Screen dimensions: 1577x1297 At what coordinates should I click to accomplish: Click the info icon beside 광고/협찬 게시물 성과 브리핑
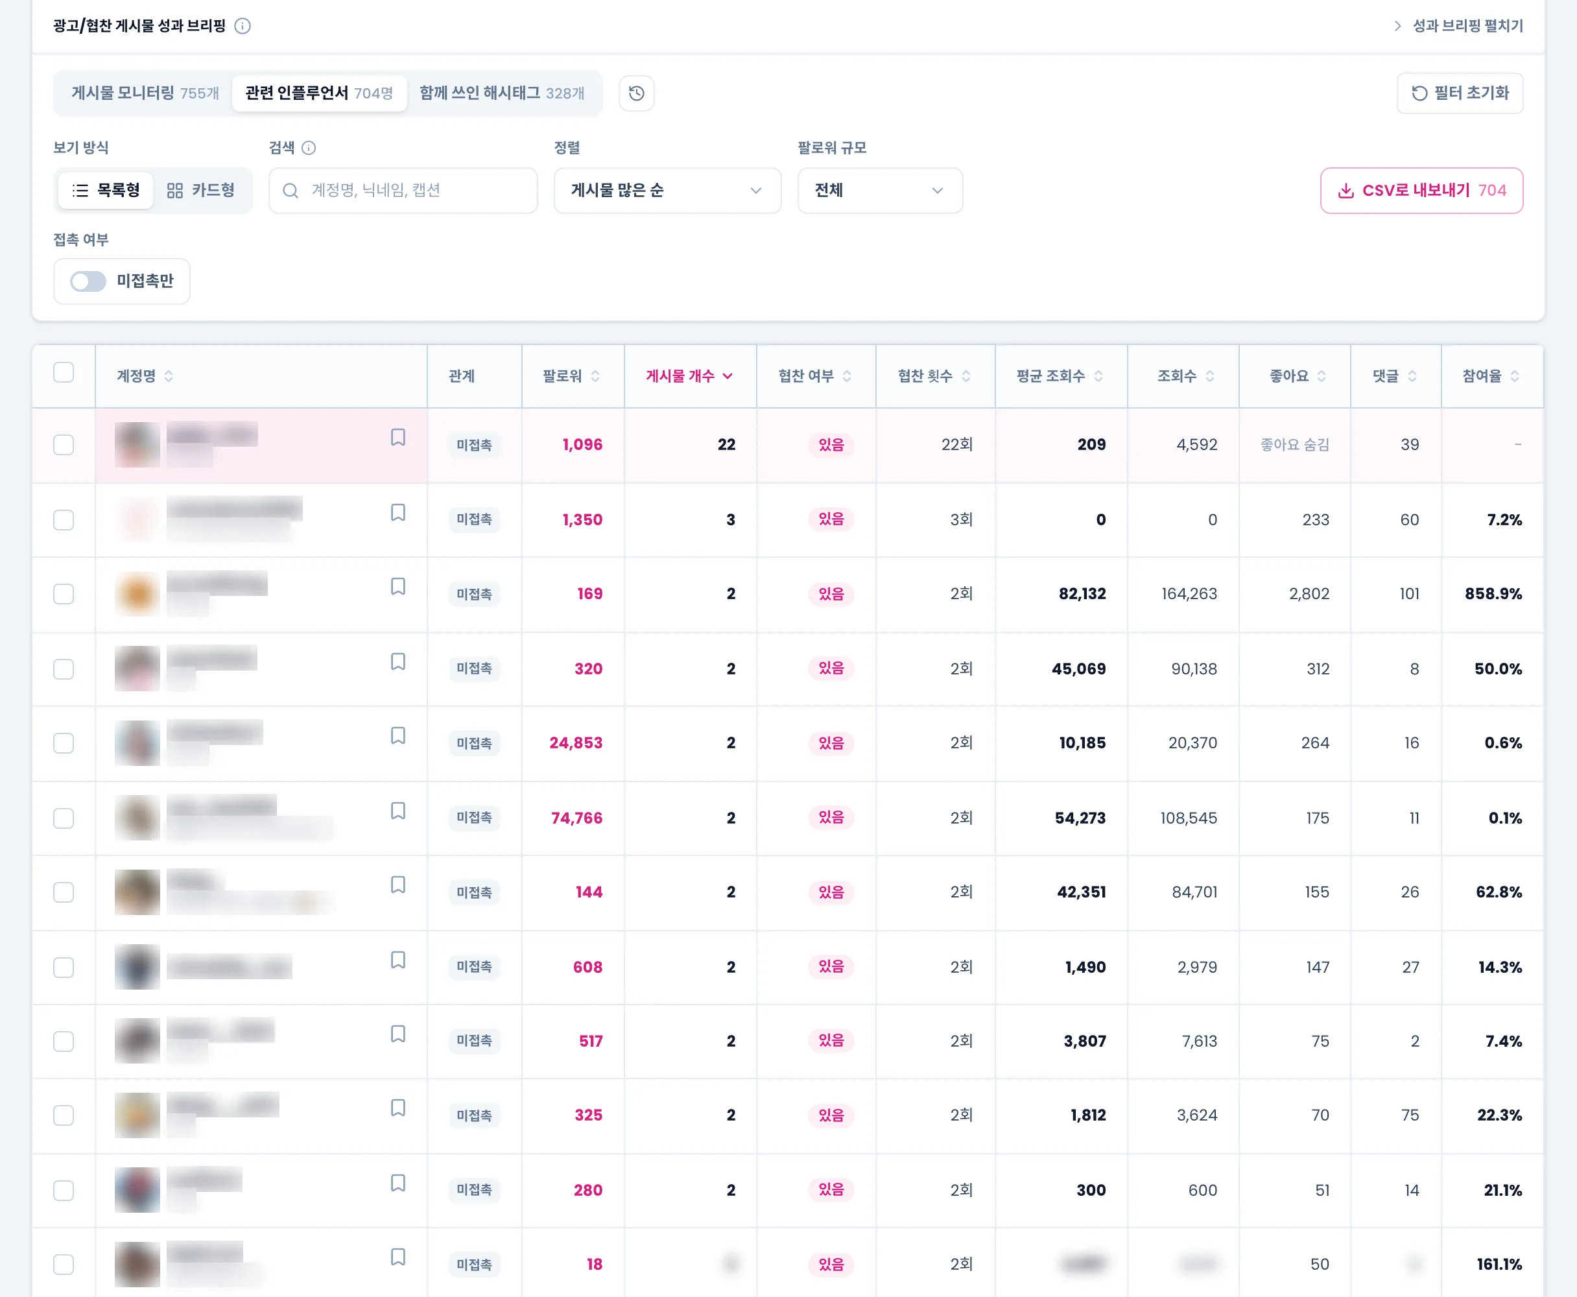pos(242,26)
